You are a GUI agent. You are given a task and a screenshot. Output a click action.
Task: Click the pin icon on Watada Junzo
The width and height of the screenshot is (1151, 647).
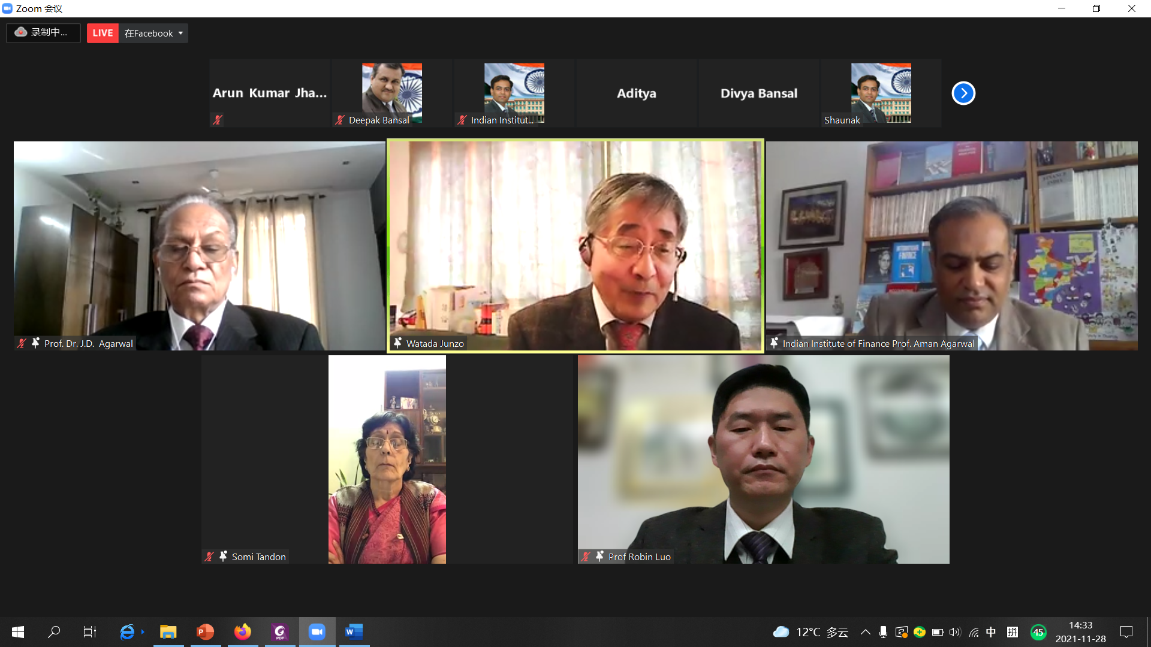397,343
